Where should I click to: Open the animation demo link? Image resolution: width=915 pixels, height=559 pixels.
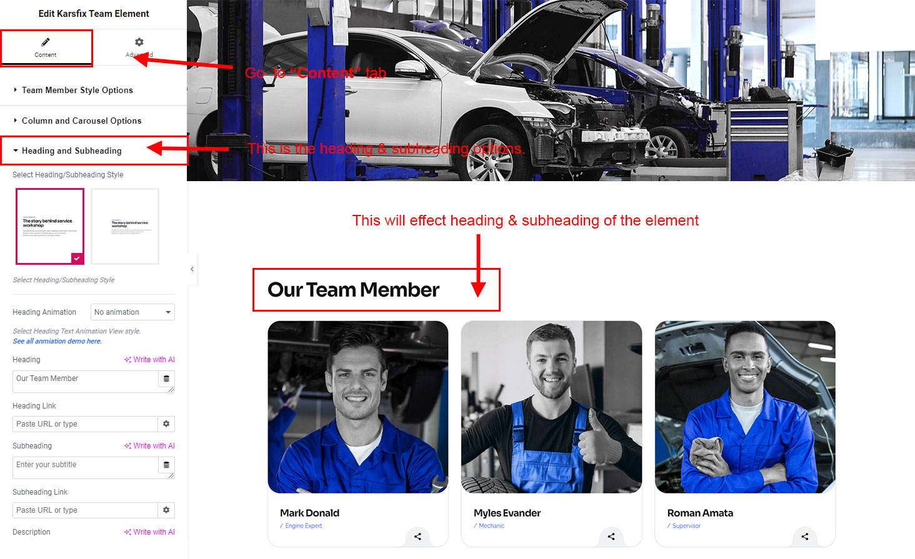57,341
